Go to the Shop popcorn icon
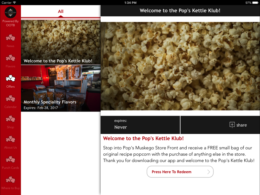 [10, 119]
